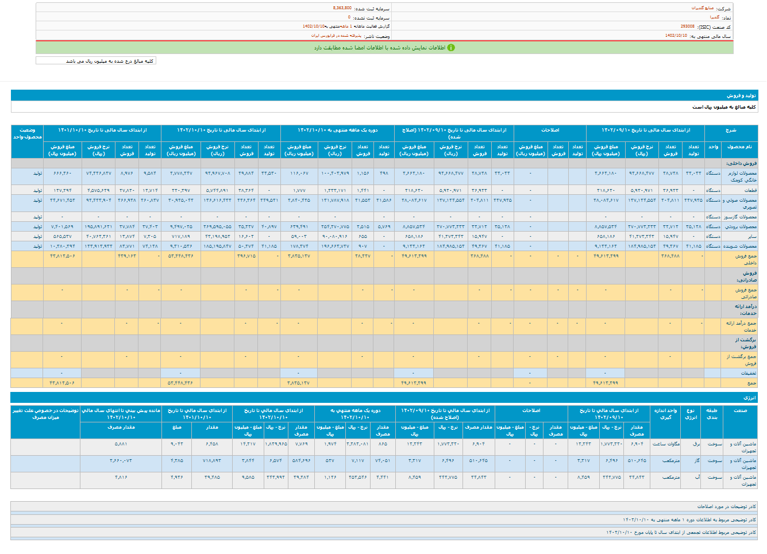
Task: Select the محصولات گازسوز product row name
Action: pos(739,217)
